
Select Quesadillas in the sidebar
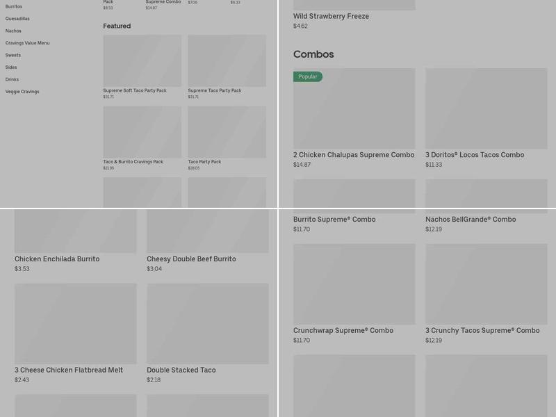(17, 19)
